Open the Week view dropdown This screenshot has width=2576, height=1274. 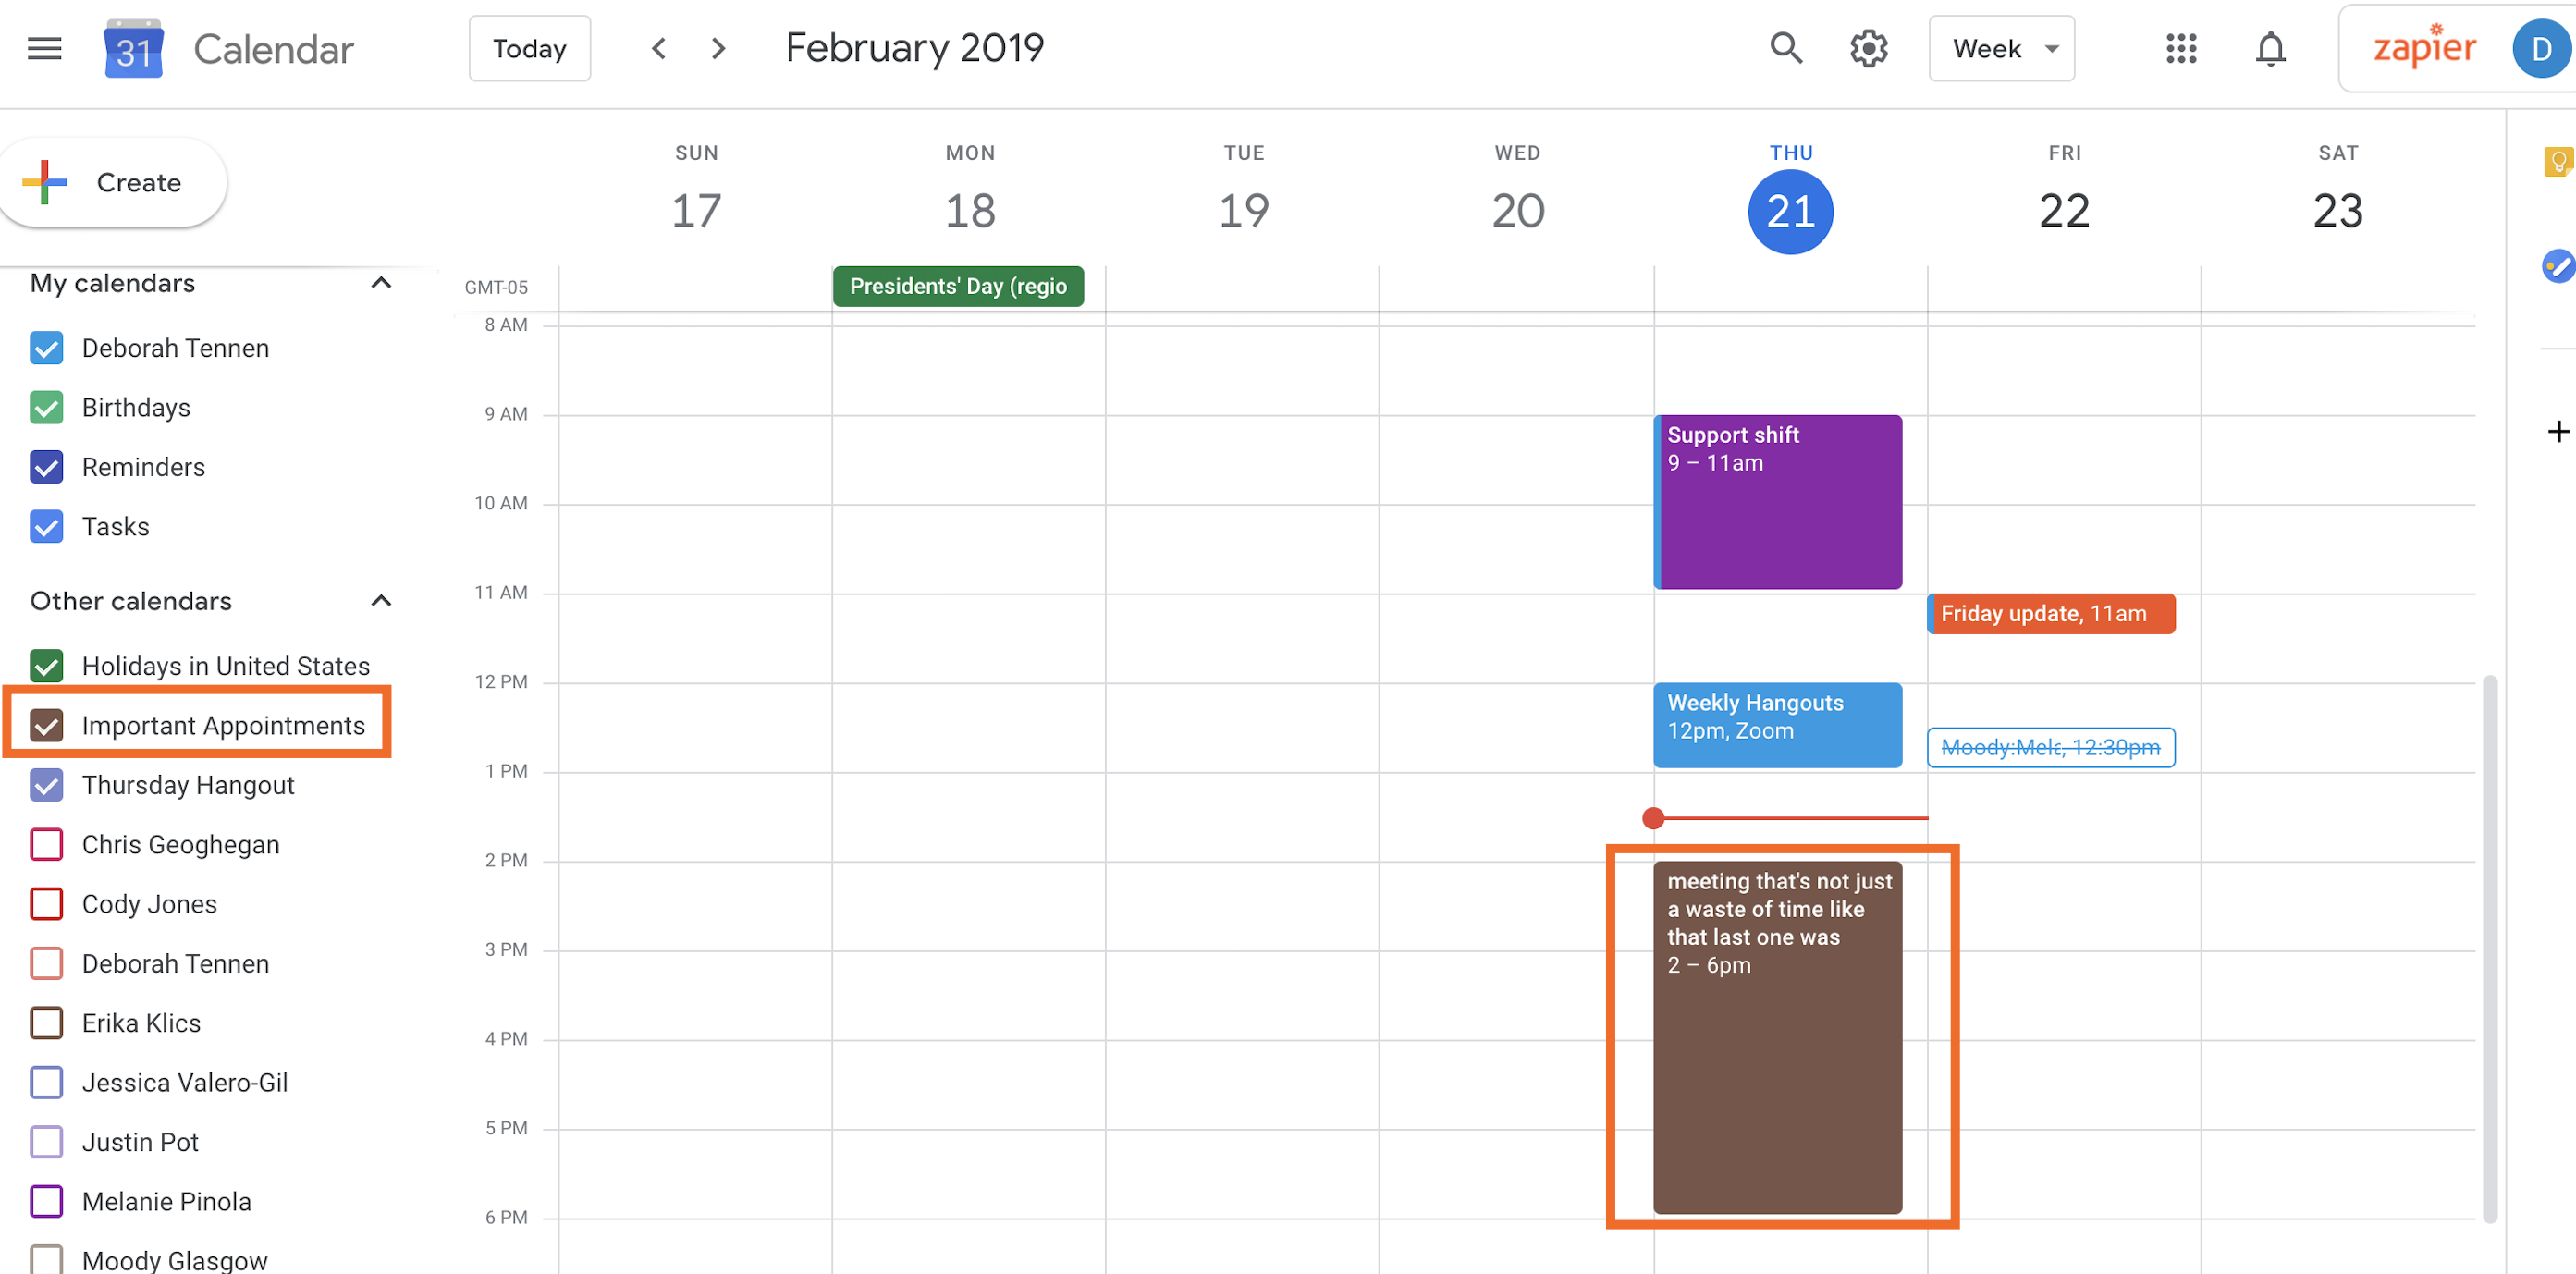tap(2003, 47)
